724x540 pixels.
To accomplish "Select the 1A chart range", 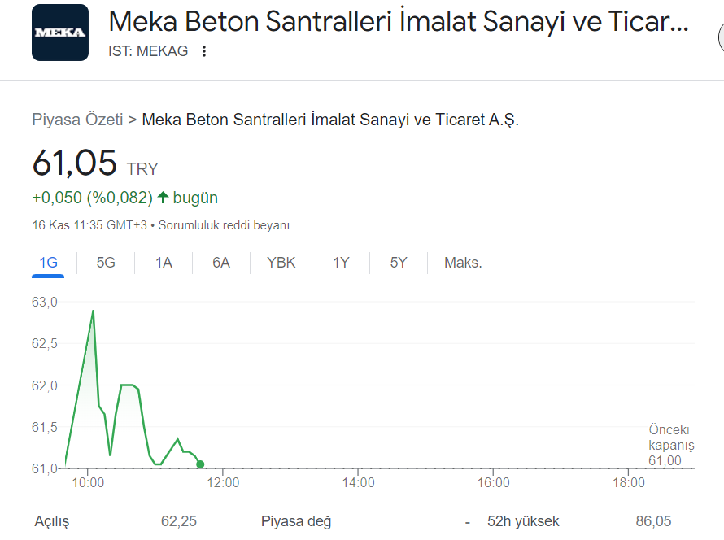I will (x=164, y=263).
